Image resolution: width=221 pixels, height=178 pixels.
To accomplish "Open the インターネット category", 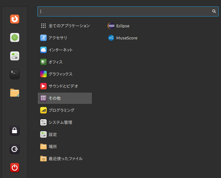I will pos(65,50).
